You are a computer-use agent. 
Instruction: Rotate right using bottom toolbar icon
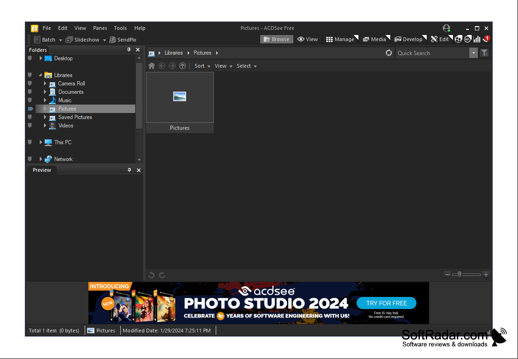(162, 275)
